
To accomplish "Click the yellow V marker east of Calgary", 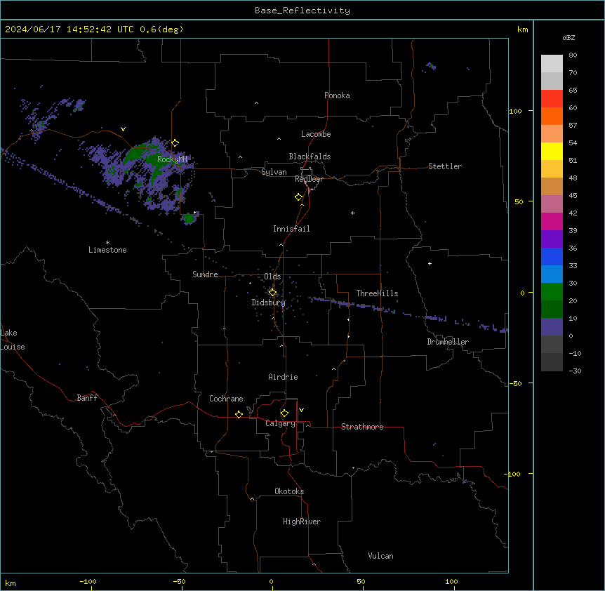I will pyautogui.click(x=301, y=410).
